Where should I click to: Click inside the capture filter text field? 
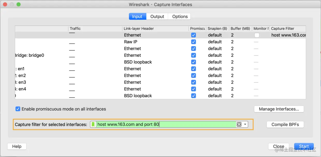coord(166,124)
